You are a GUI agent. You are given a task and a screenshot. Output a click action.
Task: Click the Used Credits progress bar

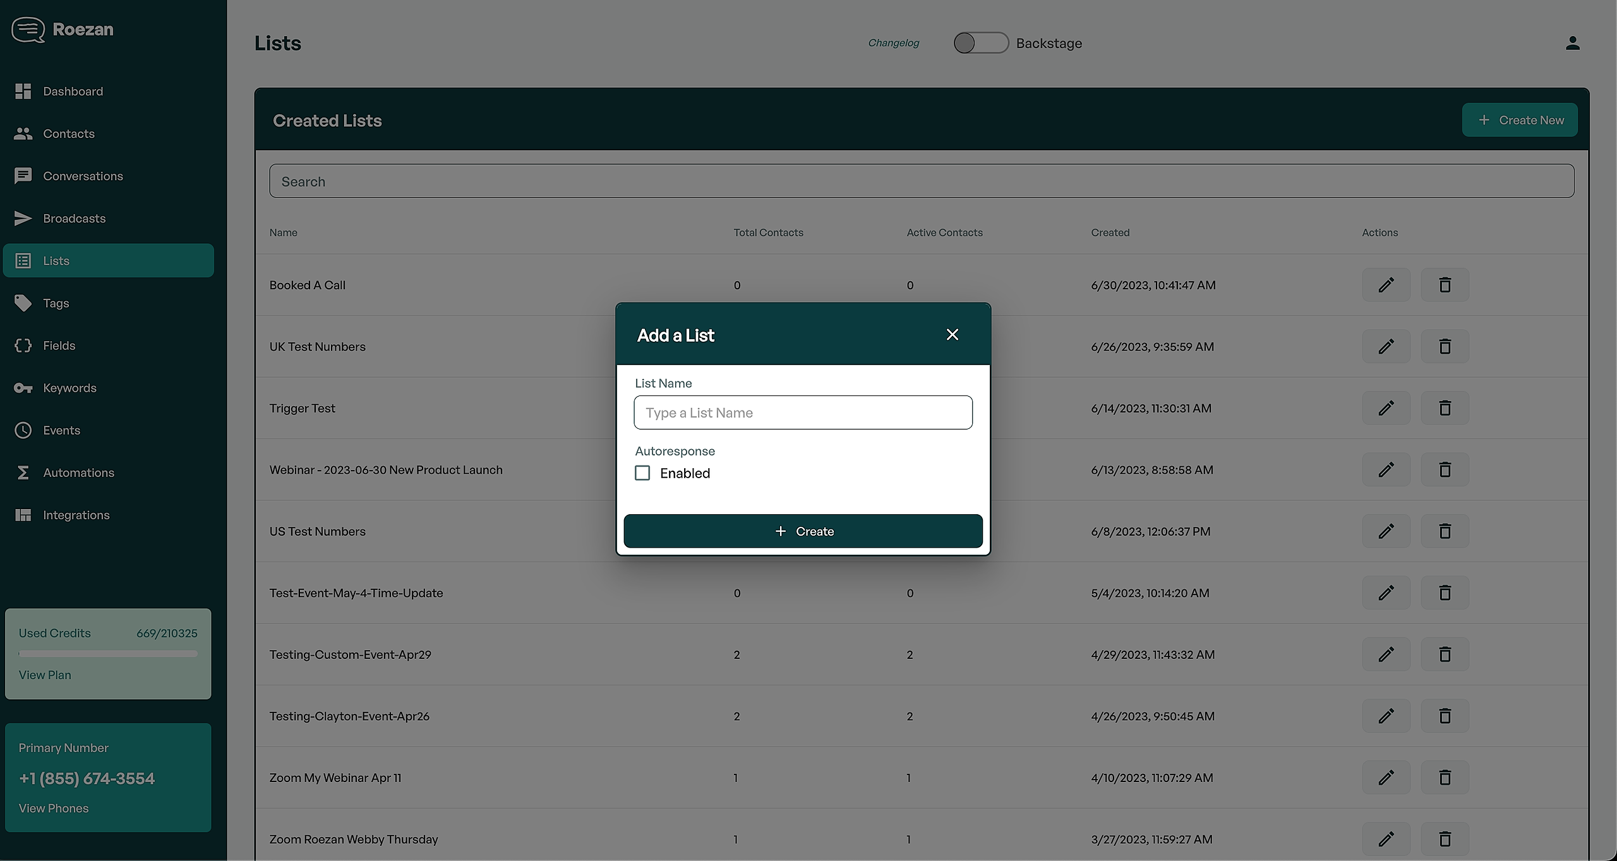pos(108,654)
